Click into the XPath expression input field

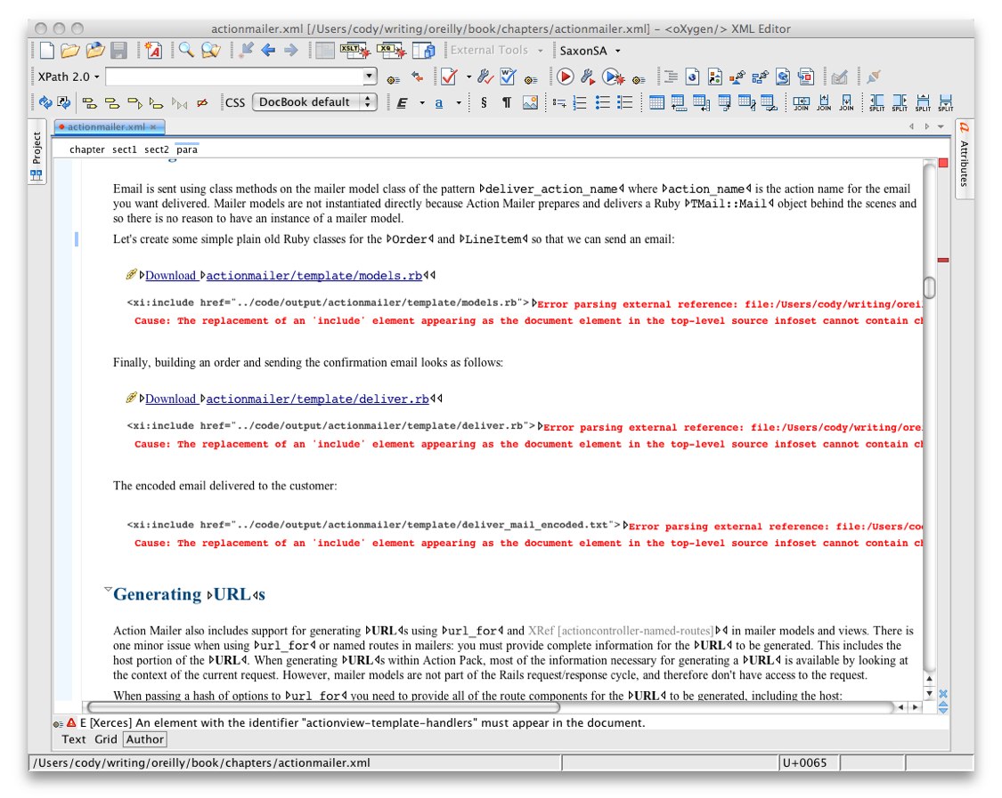(234, 77)
